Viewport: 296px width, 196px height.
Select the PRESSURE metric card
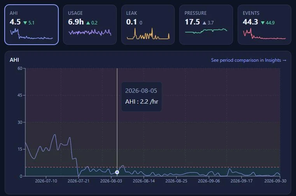(206, 25)
